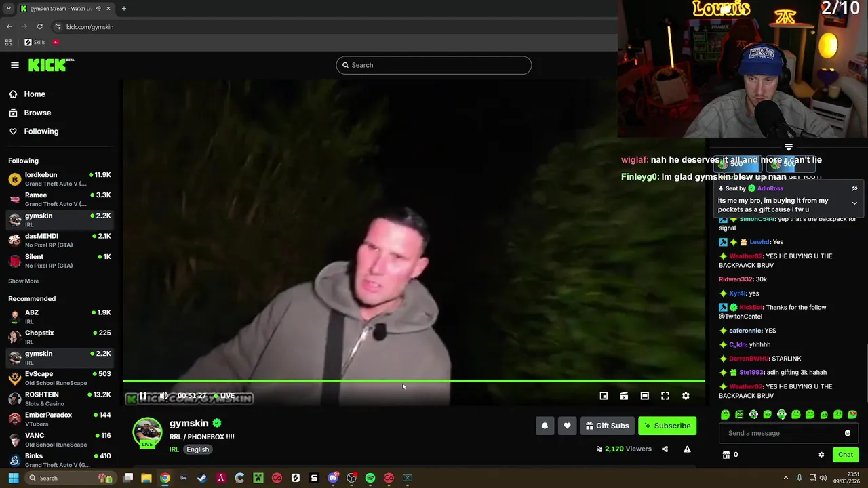
Task: Send message with the Chat button
Action: 846,455
